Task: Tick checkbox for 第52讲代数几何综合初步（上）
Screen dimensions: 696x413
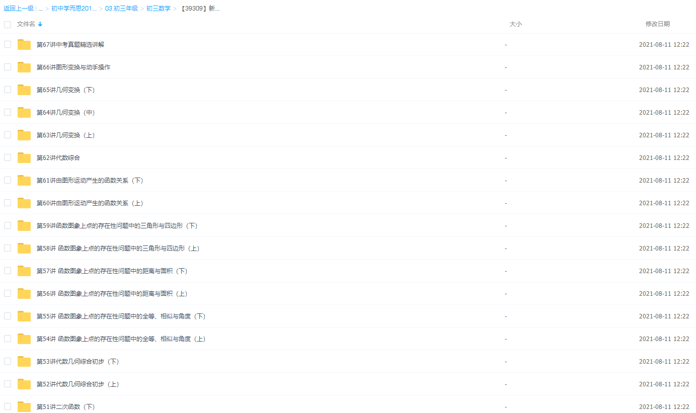Action: 8,384
